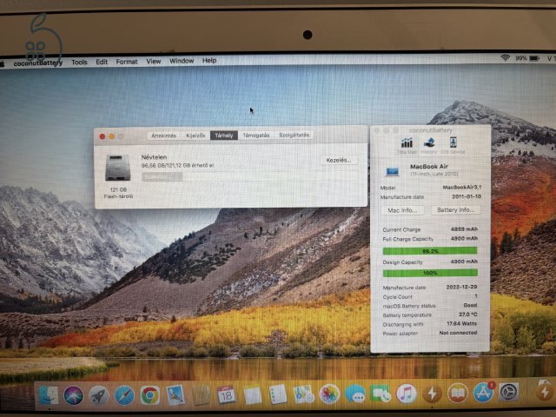Click coconutBattery dock icon between iTunes and iBooks

432,393
